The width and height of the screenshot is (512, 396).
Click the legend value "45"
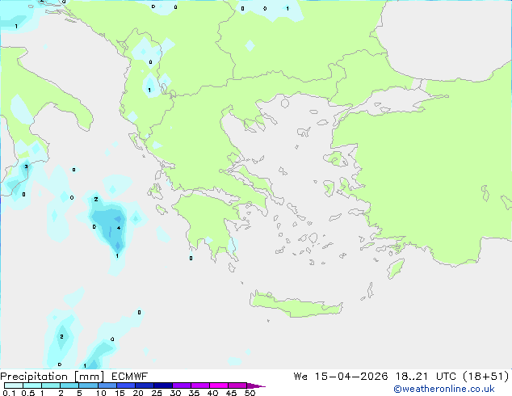[x=231, y=393]
